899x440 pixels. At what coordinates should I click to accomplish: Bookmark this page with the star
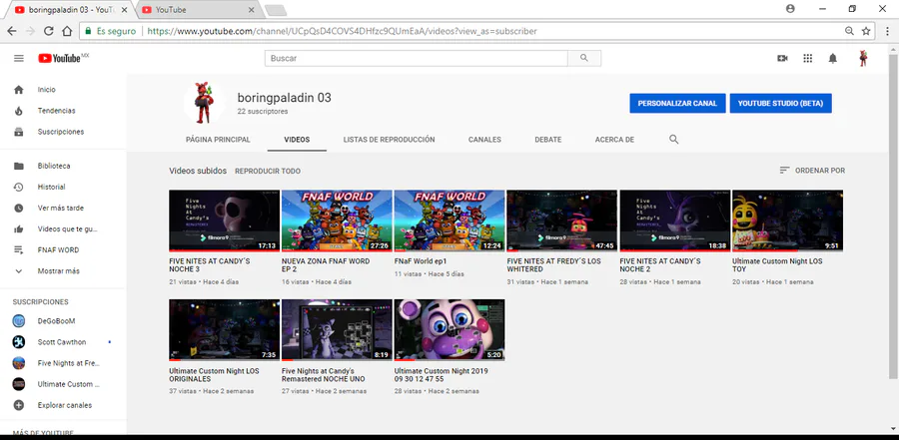866,31
